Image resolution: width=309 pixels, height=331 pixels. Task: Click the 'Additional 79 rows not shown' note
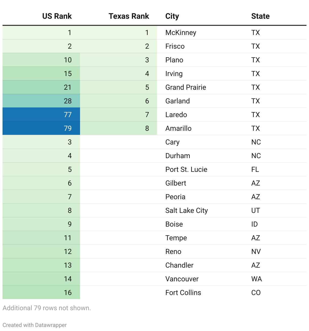click(x=47, y=308)
